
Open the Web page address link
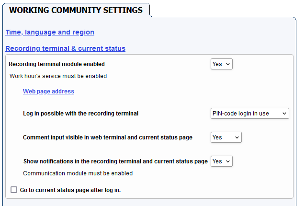click(x=48, y=92)
